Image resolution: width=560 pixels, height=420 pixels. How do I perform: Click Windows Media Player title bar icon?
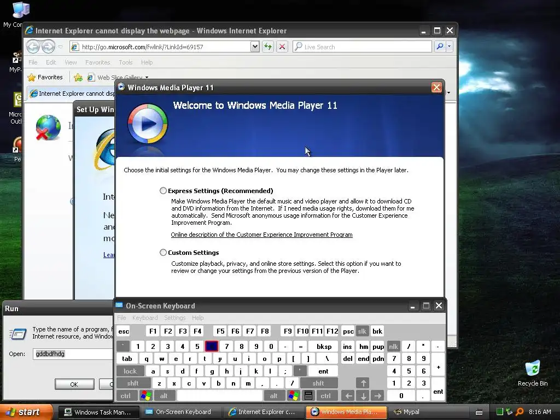(121, 87)
